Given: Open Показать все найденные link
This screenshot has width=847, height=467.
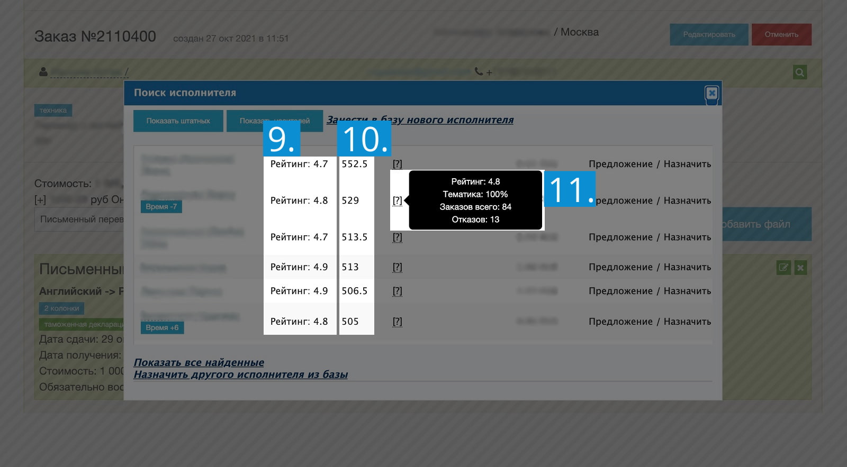Looking at the screenshot, I should [x=199, y=362].
